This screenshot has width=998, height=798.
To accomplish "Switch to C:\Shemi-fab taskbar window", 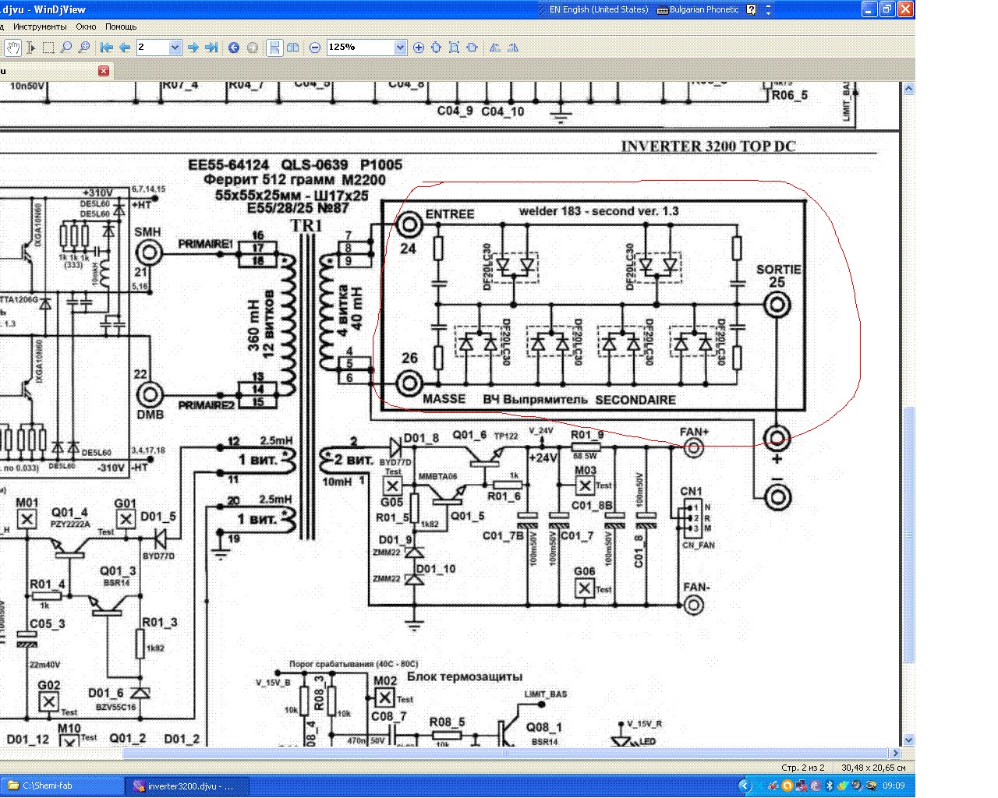I will 62,786.
